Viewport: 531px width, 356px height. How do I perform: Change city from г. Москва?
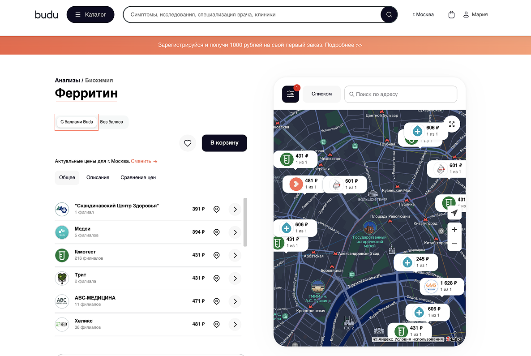point(423,15)
